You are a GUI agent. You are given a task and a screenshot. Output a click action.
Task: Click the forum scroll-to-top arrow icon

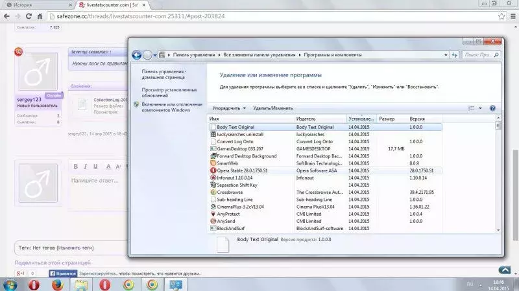tap(505, 270)
